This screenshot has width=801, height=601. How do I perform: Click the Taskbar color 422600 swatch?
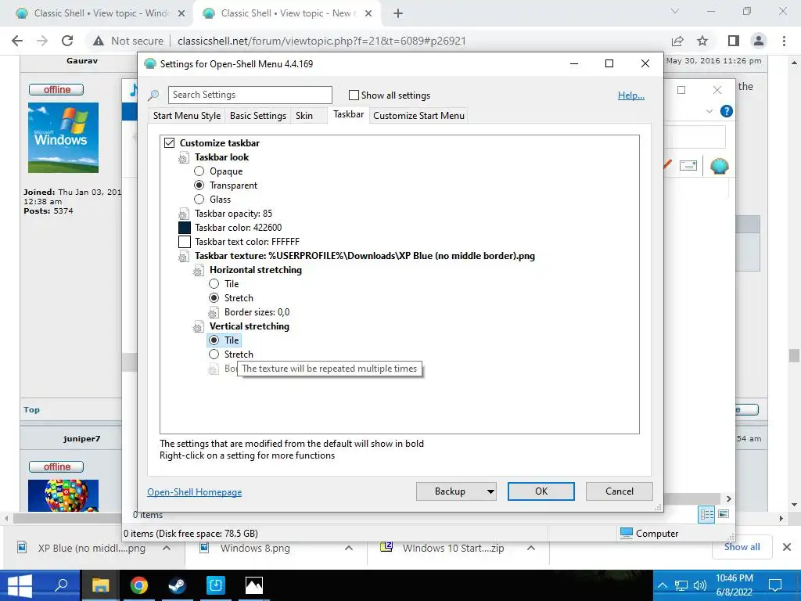tap(185, 228)
